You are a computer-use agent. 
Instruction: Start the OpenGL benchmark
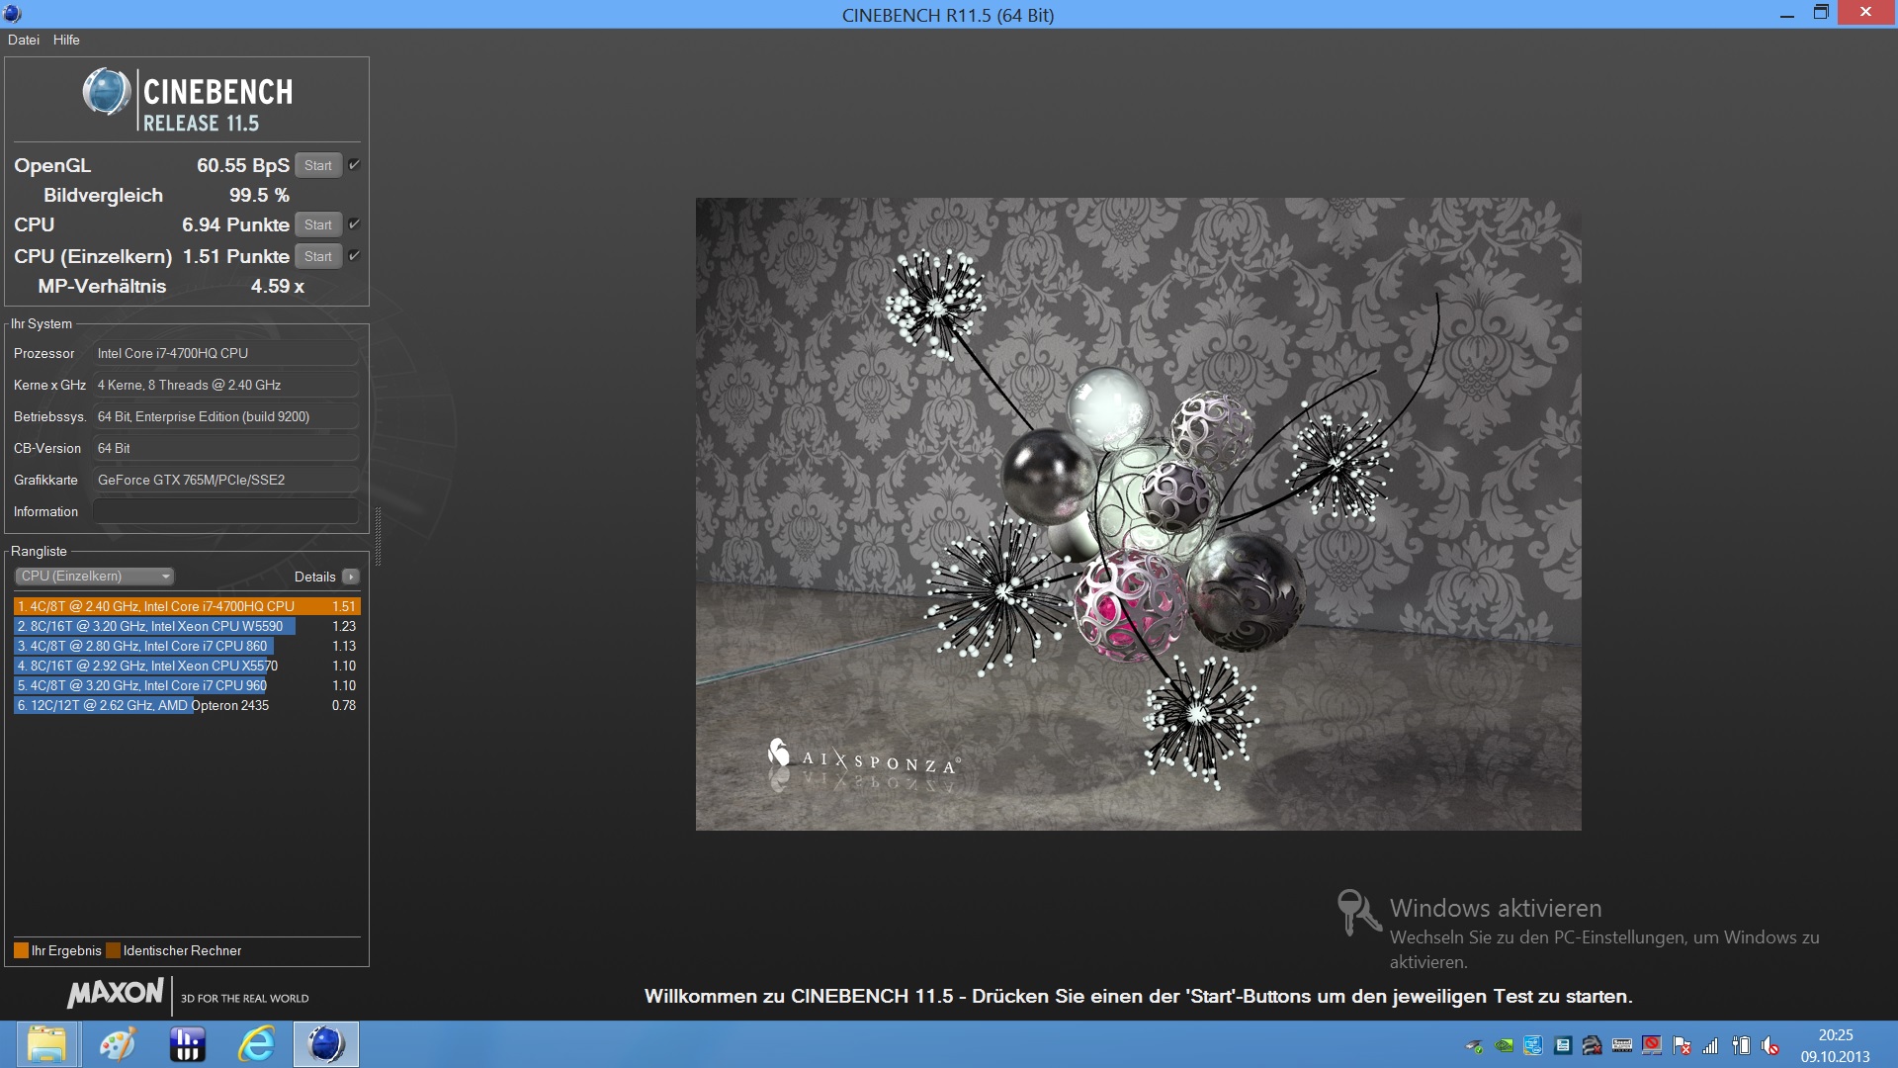[x=317, y=165]
